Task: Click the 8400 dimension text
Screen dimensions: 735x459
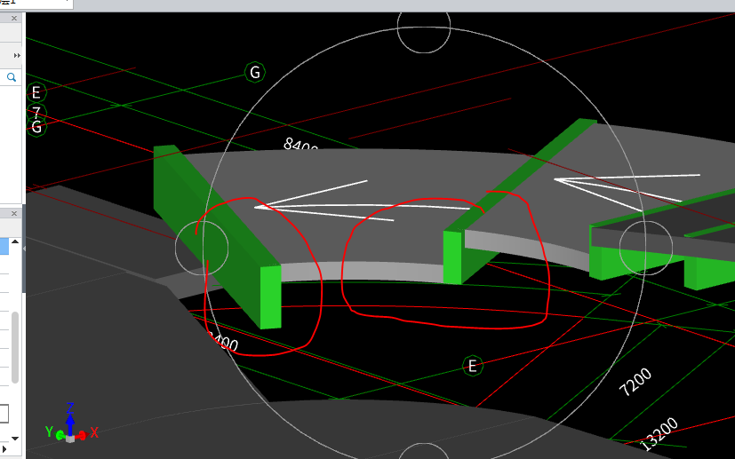Action: (x=301, y=146)
